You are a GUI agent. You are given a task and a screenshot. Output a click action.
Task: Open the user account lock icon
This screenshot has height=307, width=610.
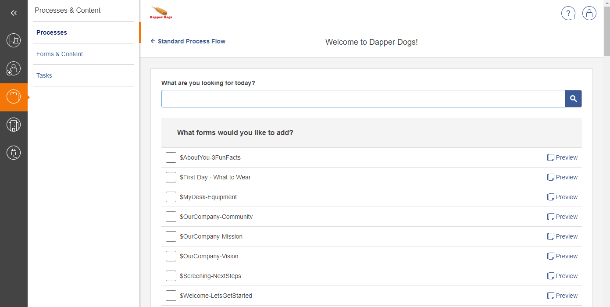589,13
